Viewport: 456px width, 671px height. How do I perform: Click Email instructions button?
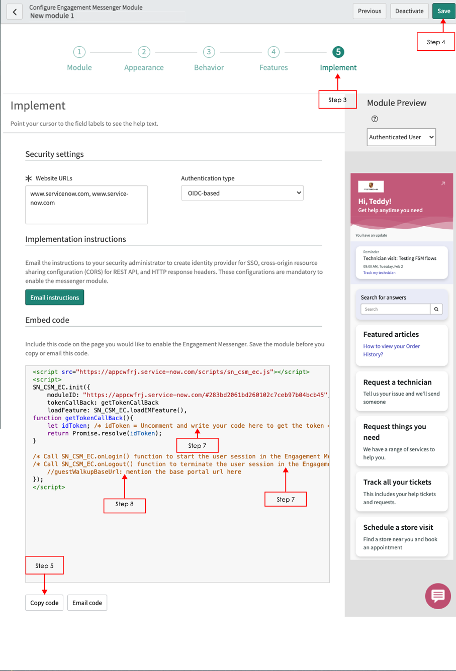pos(55,298)
